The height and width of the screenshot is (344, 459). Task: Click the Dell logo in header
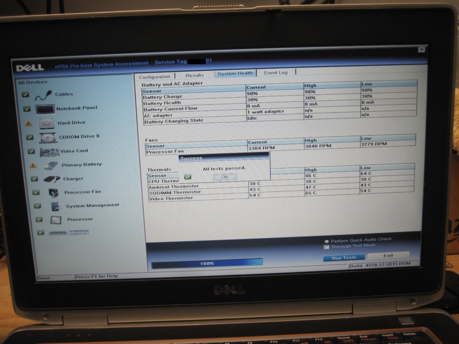tap(30, 68)
